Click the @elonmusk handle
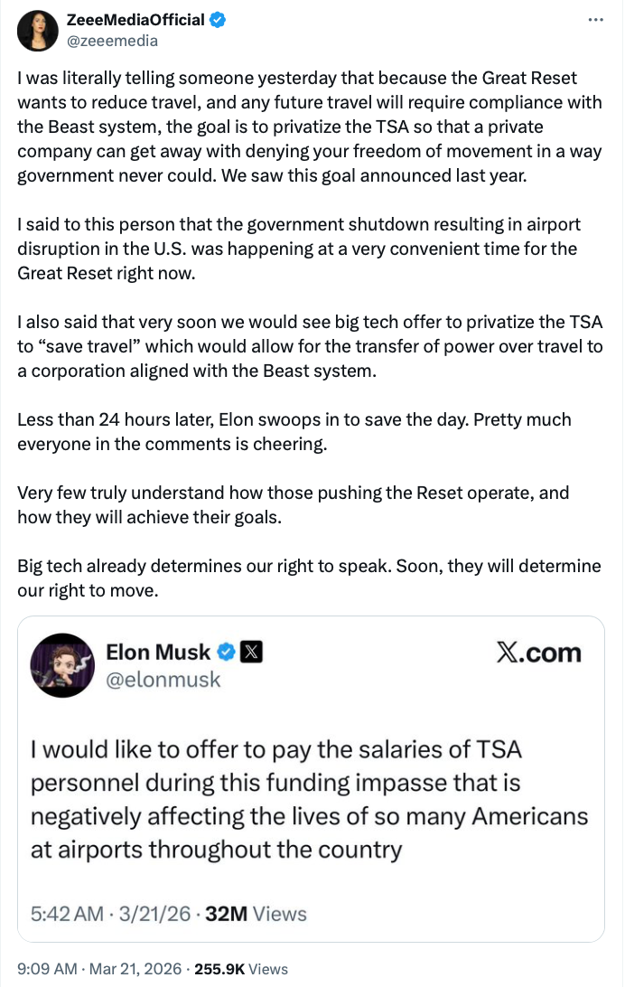625x987 pixels. [163, 680]
